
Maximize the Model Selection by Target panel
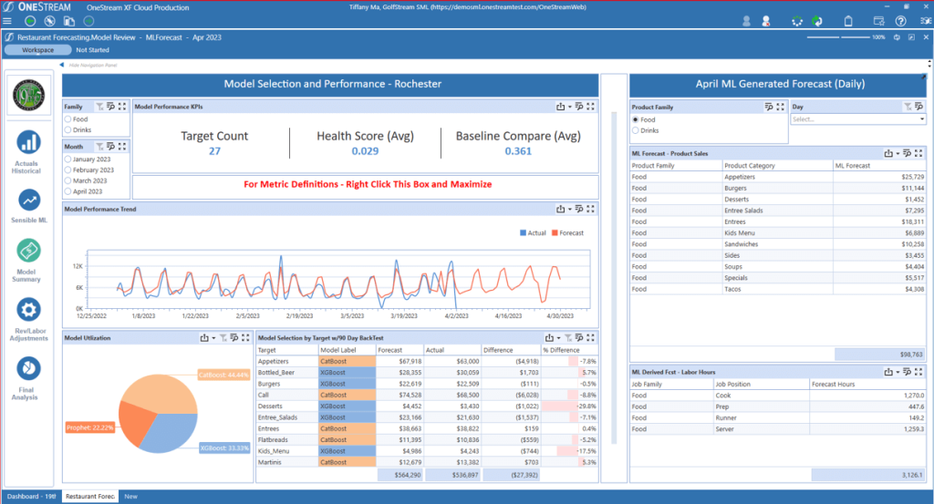[x=590, y=337]
